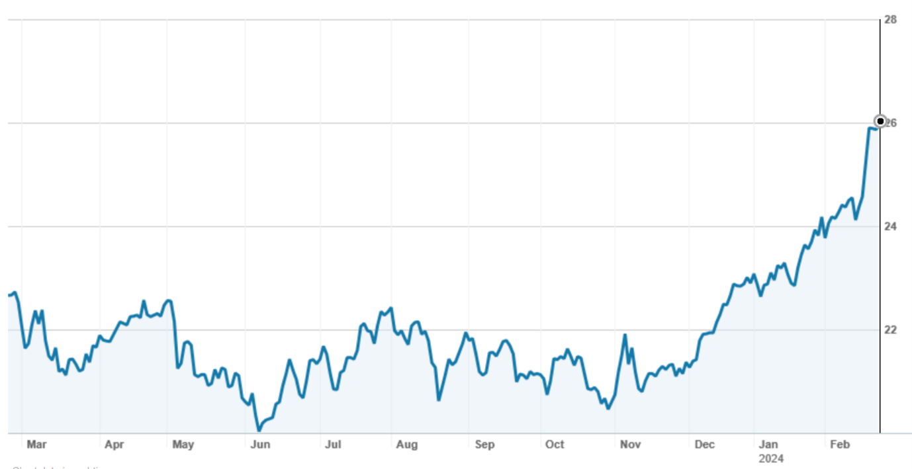This screenshot has width=912, height=469.
Task: Click the line's lowest point near June
Action: point(259,430)
